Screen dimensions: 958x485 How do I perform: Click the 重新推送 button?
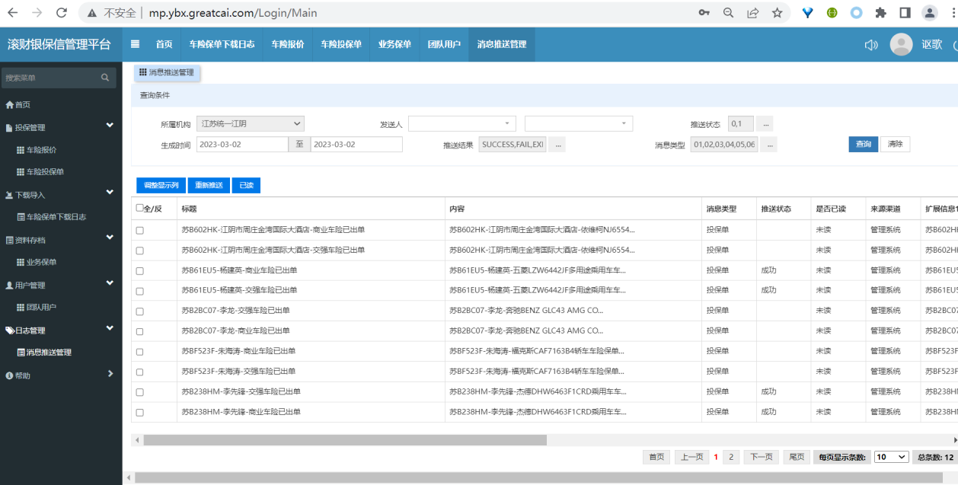point(208,185)
